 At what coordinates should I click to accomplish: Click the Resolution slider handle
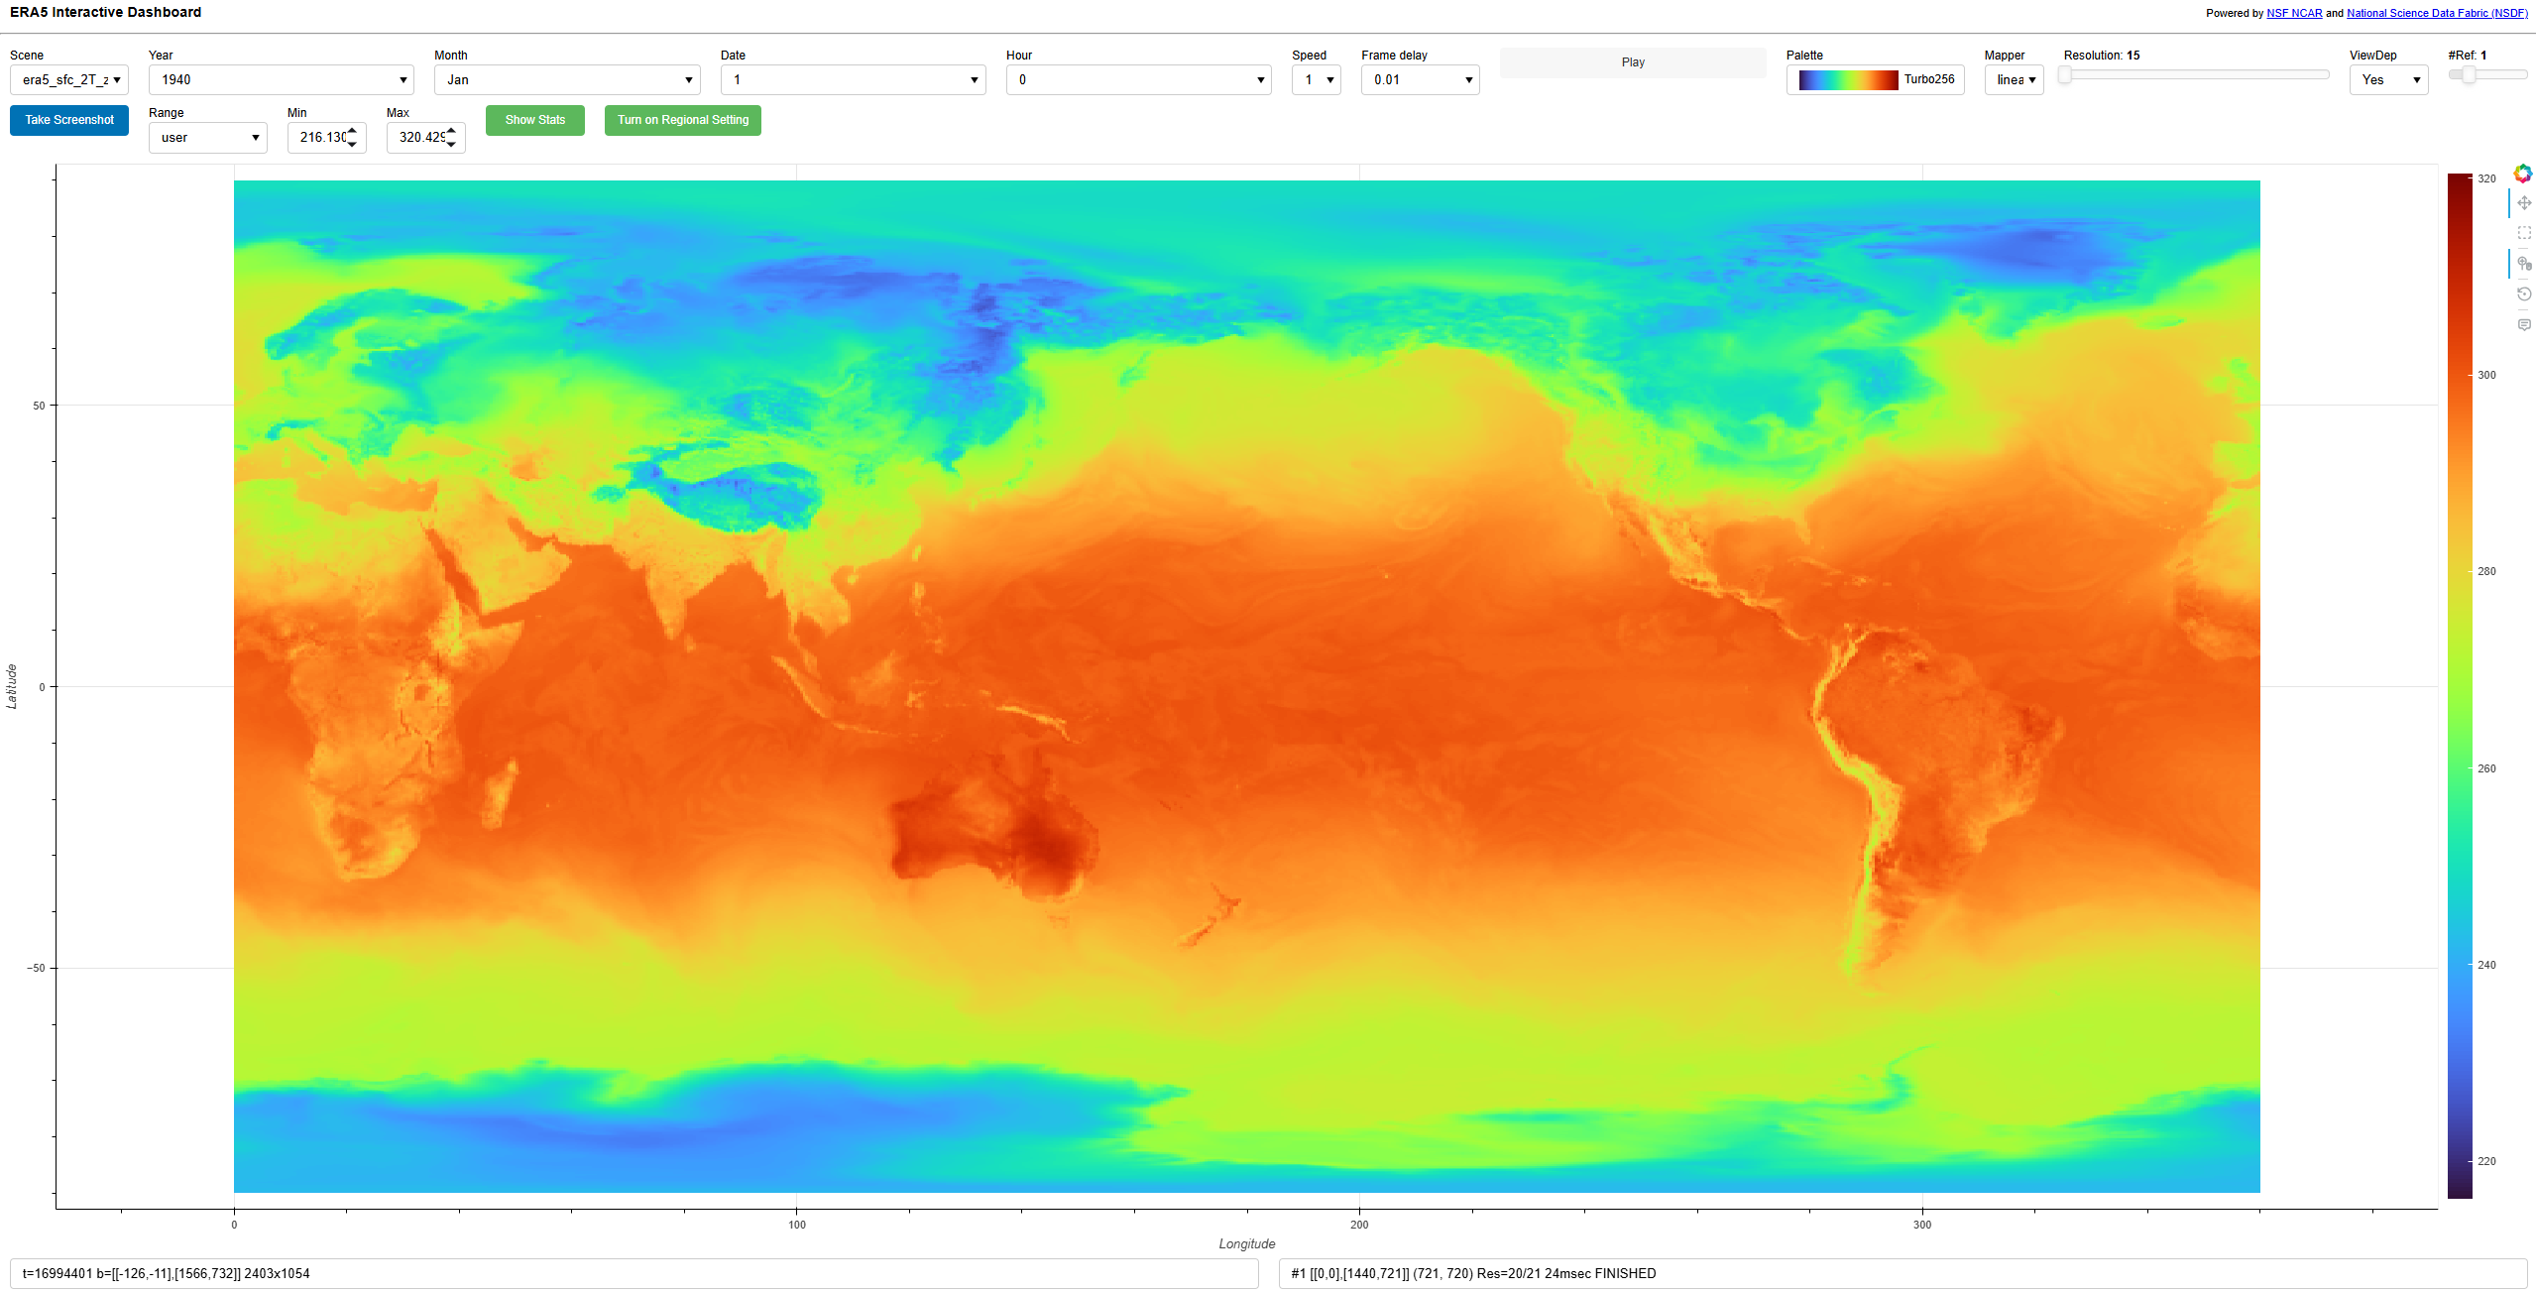(x=2065, y=74)
